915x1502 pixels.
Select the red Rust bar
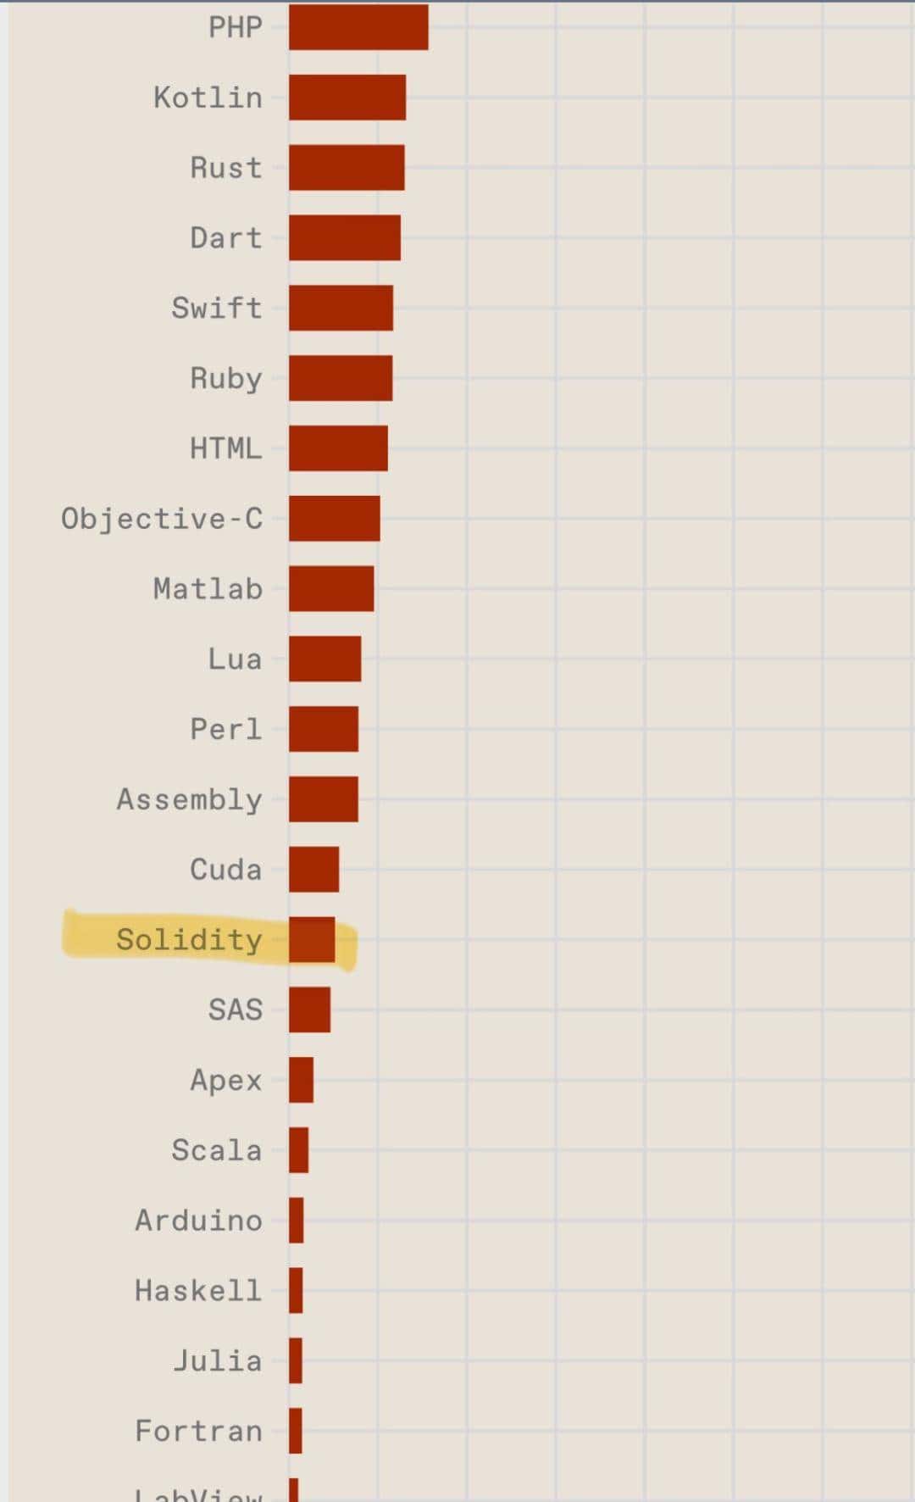pyautogui.click(x=347, y=168)
